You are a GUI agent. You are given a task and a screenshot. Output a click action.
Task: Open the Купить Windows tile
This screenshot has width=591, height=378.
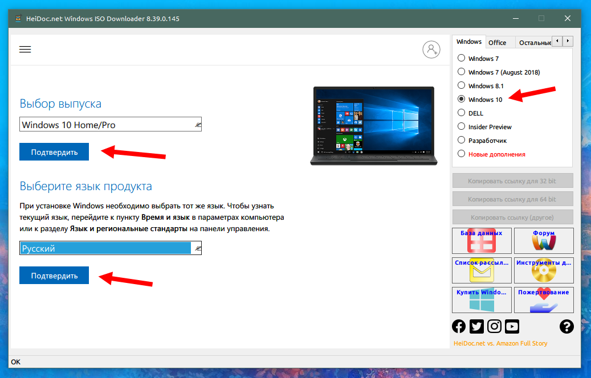tap(482, 300)
